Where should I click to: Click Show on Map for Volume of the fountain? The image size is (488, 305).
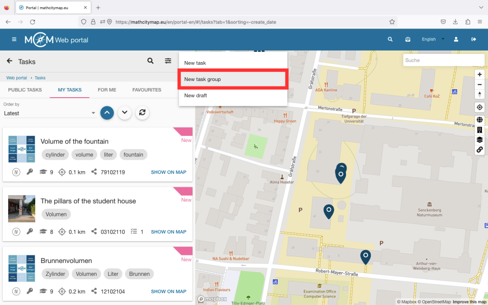(x=168, y=172)
